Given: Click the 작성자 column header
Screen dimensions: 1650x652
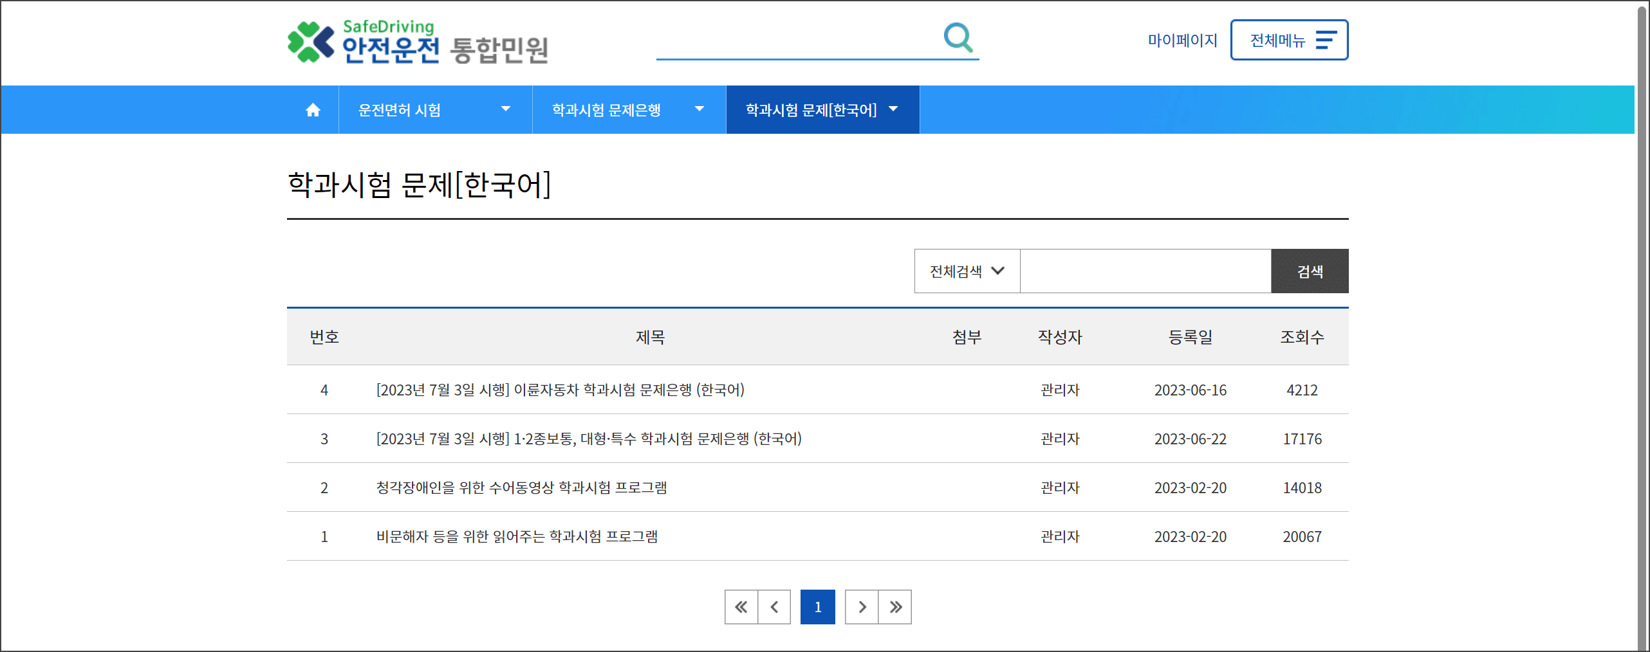Looking at the screenshot, I should (1060, 337).
